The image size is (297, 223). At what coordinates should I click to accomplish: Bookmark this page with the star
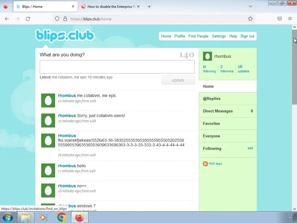click(250, 19)
